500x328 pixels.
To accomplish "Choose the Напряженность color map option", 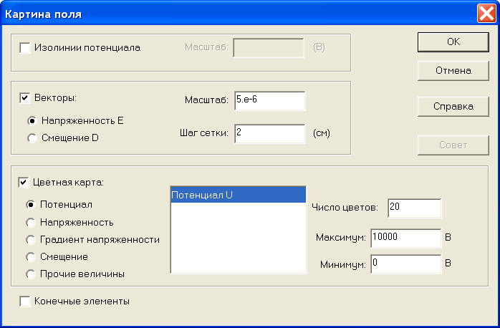I will (31, 223).
